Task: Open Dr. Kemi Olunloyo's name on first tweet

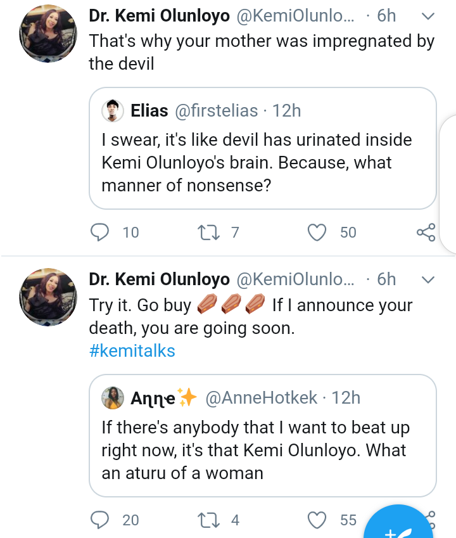Action: [x=159, y=16]
